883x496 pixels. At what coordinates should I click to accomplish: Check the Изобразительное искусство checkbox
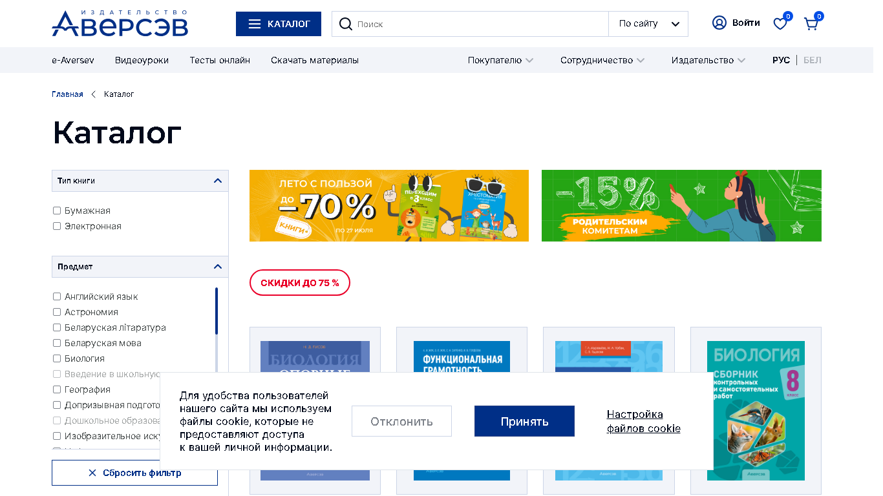[57, 436]
